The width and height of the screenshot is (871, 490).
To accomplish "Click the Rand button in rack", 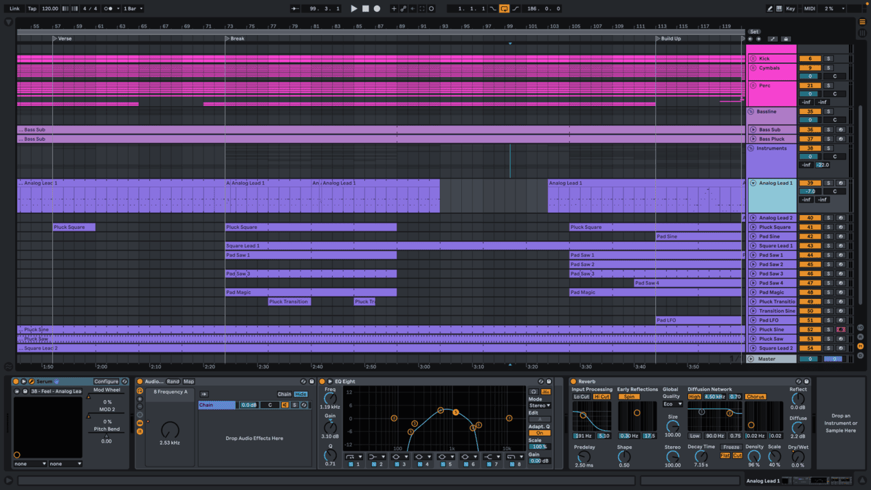I will 173,381.
